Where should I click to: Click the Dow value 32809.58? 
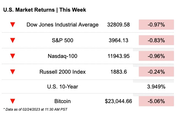[x=118, y=25]
